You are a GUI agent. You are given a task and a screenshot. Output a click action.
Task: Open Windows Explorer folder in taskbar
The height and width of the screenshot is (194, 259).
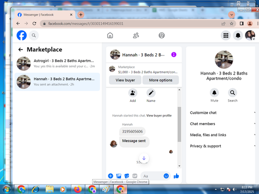click(x=50, y=189)
